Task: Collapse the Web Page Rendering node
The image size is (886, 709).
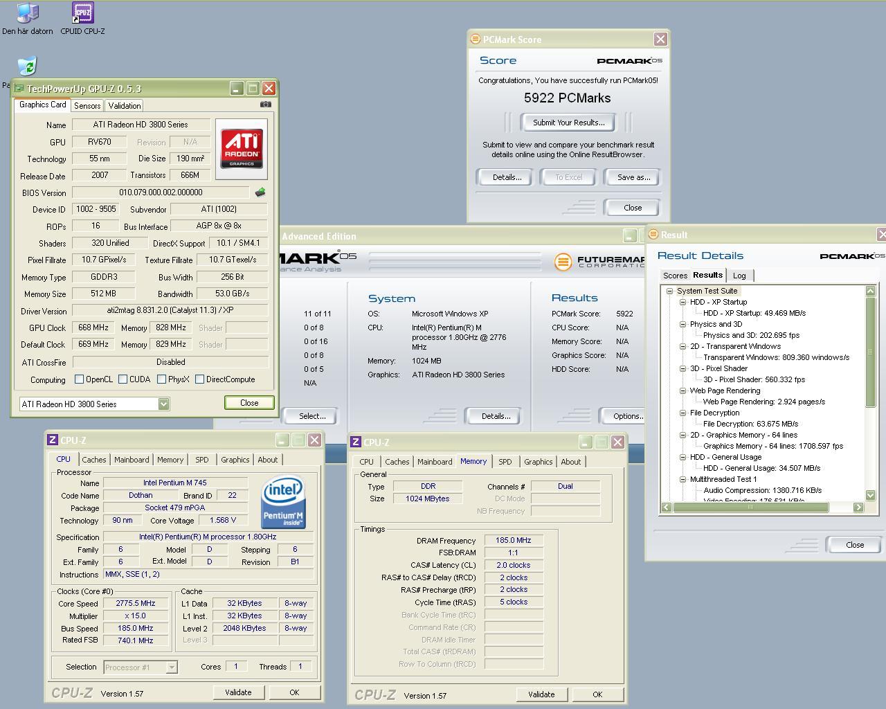Action: click(682, 391)
